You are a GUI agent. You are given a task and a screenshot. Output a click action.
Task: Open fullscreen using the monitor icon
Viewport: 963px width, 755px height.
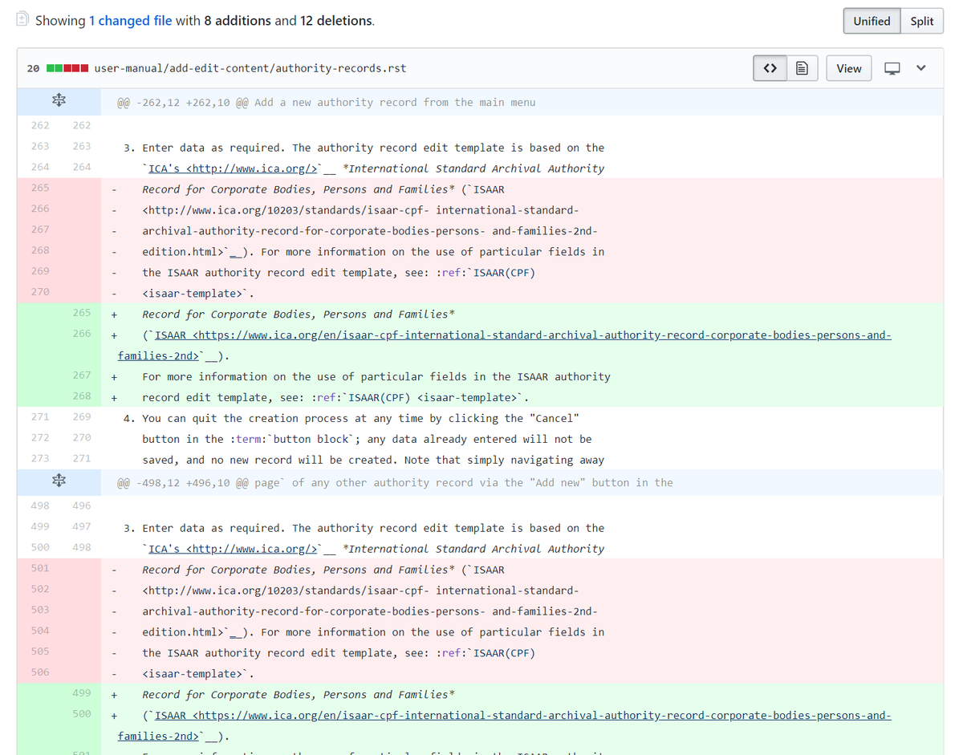point(893,68)
